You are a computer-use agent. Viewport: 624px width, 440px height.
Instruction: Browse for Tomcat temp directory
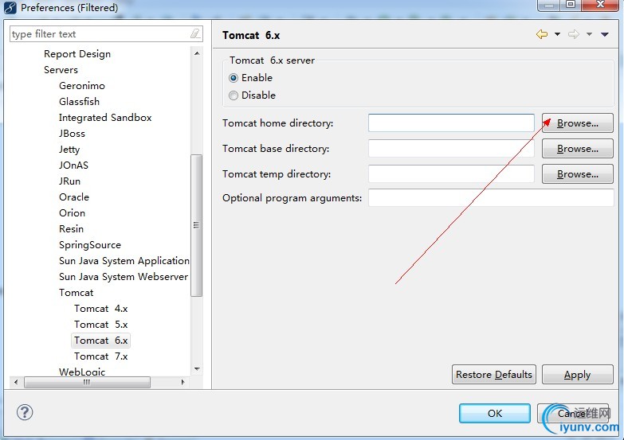578,174
